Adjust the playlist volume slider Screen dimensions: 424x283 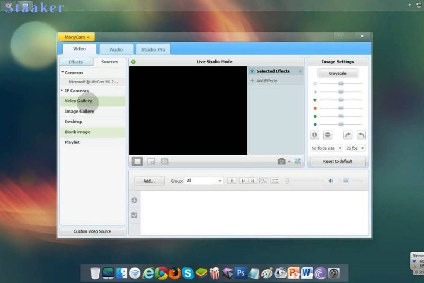pyautogui.click(x=350, y=181)
